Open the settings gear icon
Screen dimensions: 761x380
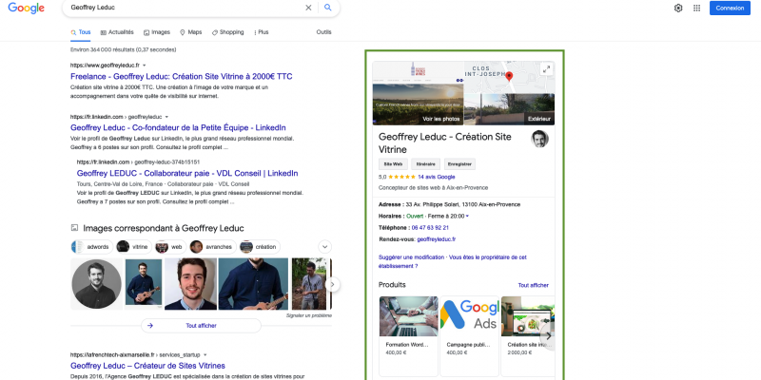[678, 8]
